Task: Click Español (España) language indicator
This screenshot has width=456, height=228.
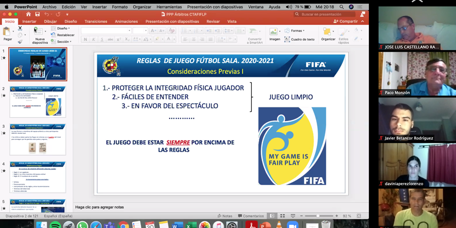Action: click(58, 216)
